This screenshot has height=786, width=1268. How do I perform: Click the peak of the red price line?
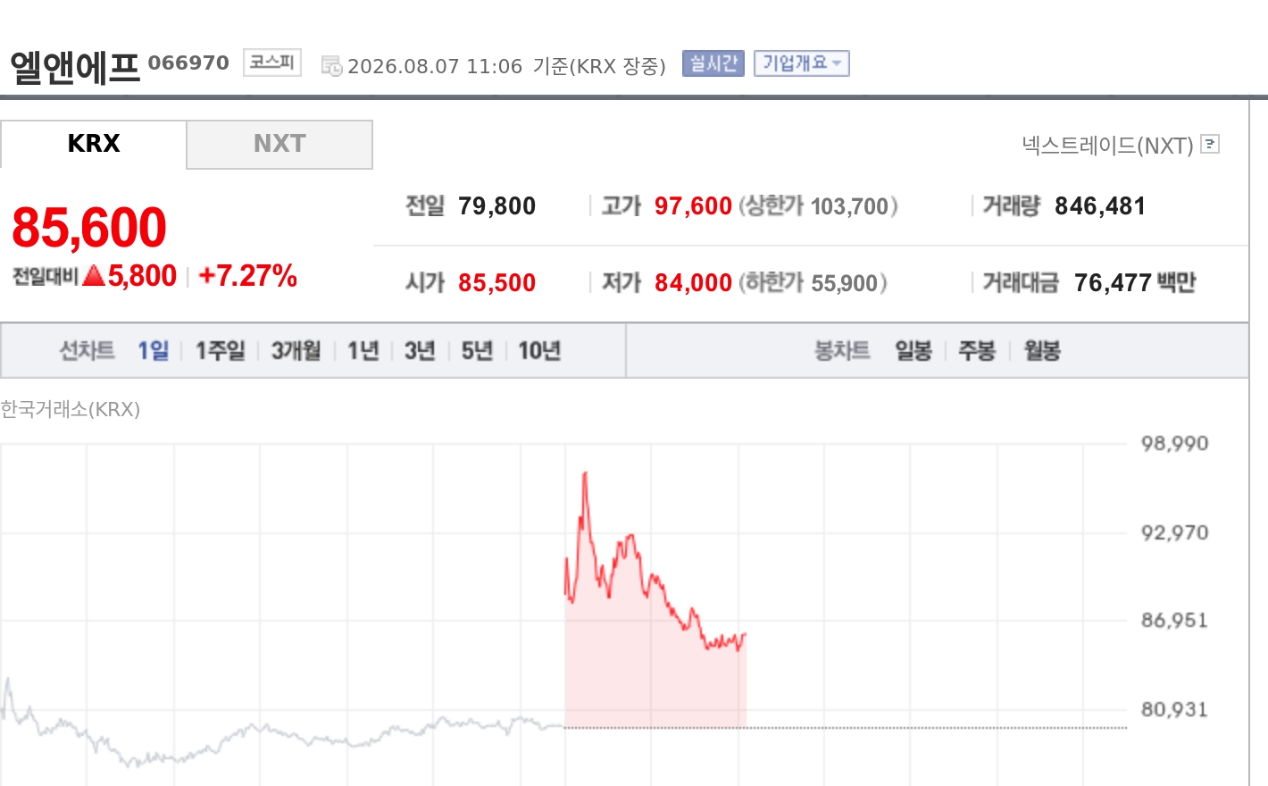[585, 473]
